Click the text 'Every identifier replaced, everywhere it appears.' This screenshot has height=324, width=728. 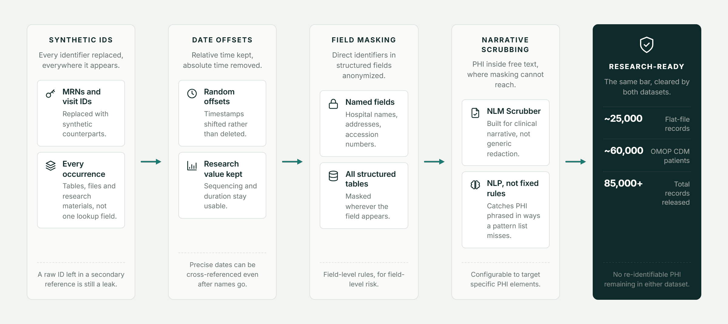pyautogui.click(x=81, y=60)
